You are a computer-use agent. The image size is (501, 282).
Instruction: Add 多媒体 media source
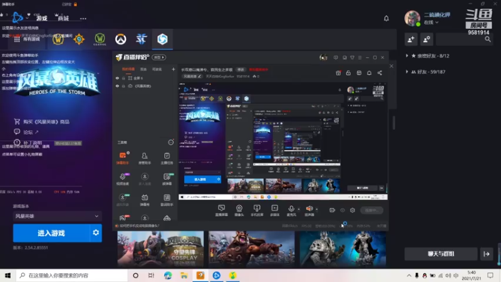click(x=274, y=211)
